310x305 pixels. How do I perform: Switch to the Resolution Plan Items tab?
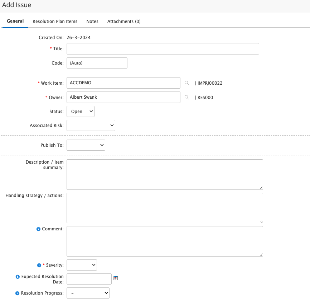pyautogui.click(x=55, y=22)
